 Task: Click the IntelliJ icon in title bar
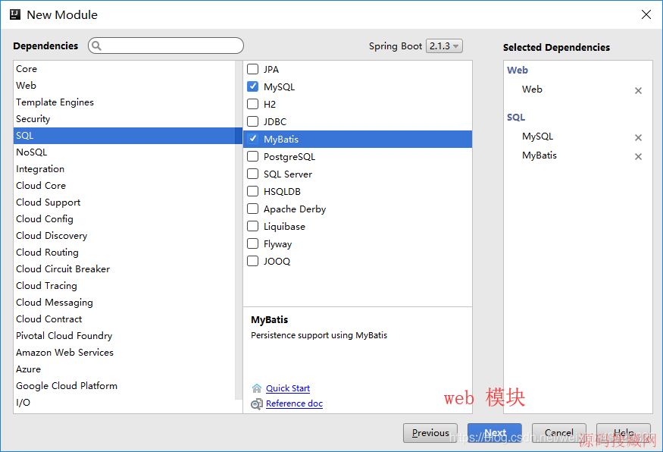pos(14,14)
